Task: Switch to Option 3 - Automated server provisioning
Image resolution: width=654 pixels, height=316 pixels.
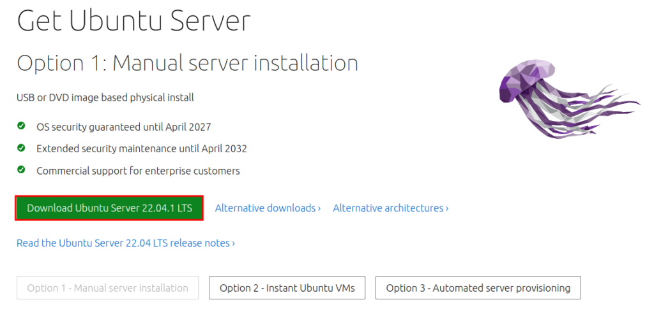Action: point(478,288)
